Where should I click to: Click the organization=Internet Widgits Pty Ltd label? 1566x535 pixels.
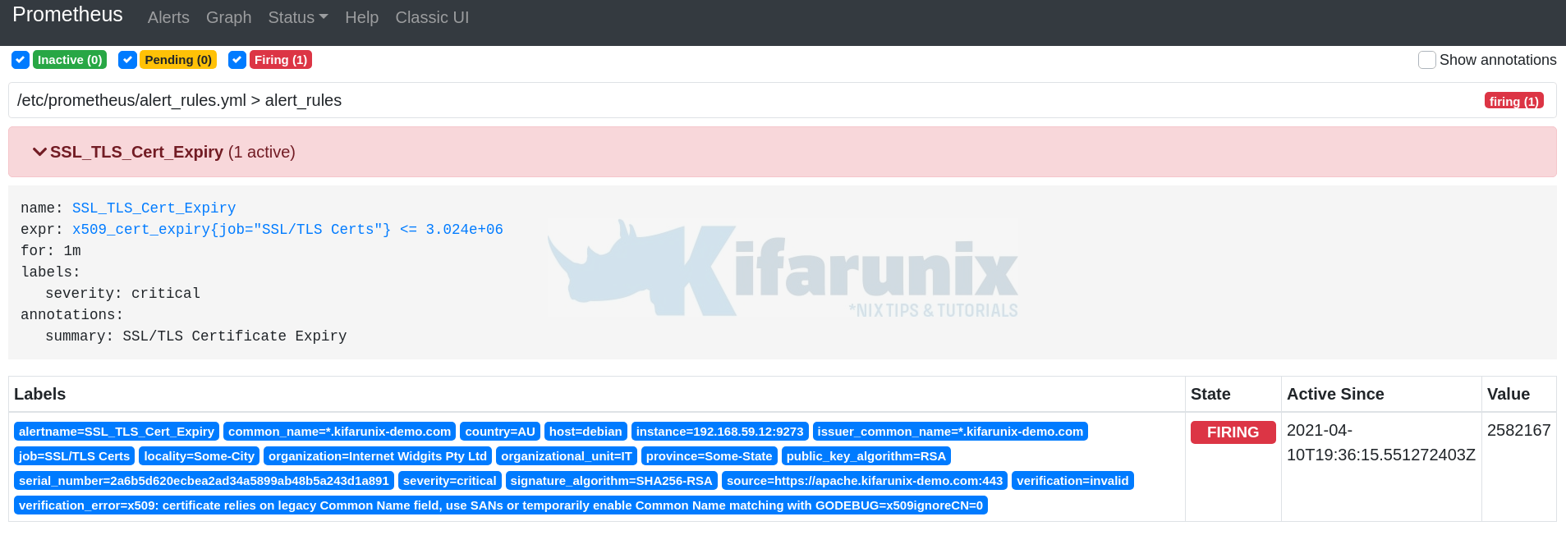click(378, 456)
